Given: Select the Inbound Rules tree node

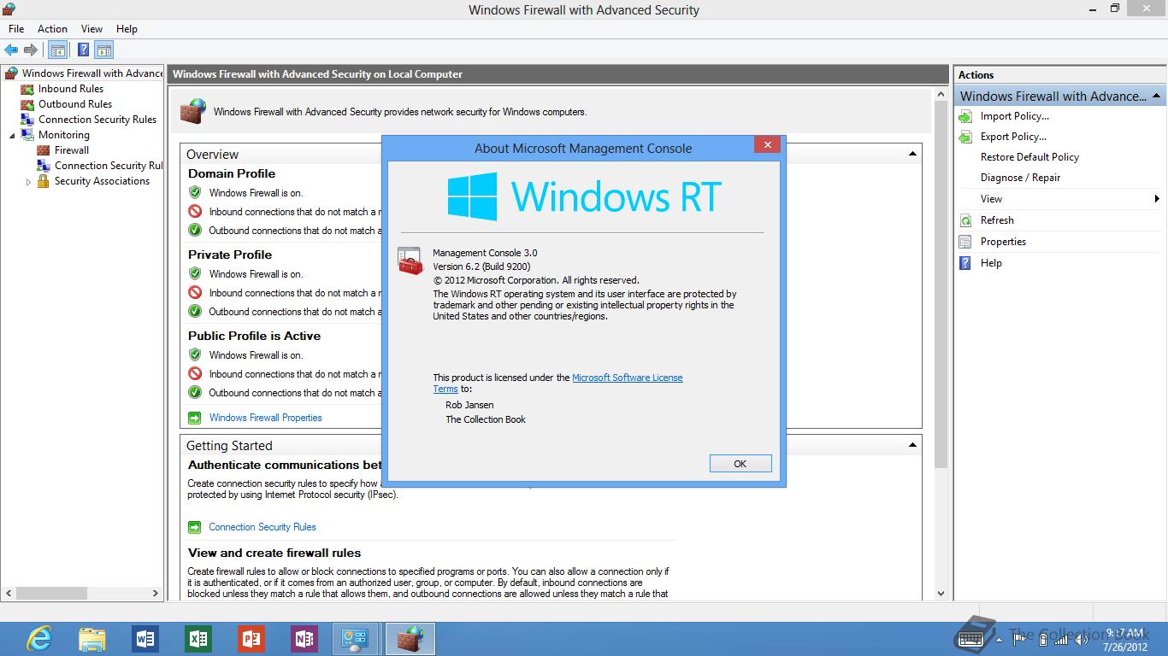Looking at the screenshot, I should (71, 89).
